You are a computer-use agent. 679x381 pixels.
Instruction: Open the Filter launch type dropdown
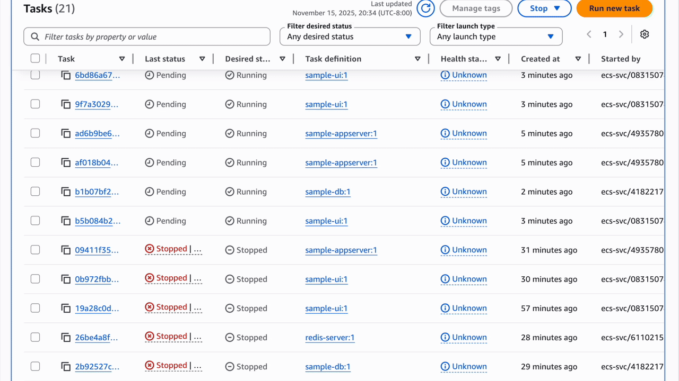495,37
